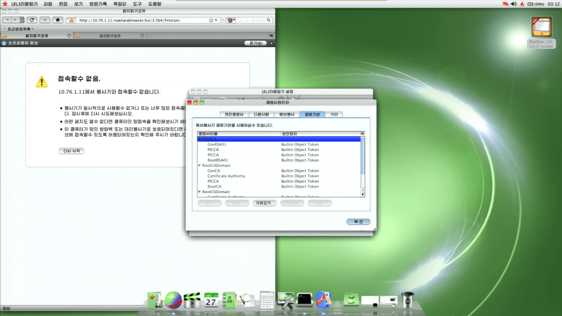Viewport: 562px width, 316px height.
Task: Click the bookmark star in address bar
Action: tap(211, 20)
